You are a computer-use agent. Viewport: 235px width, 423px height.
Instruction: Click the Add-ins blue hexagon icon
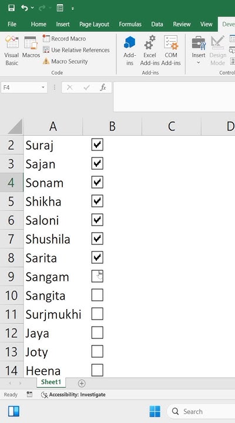tap(130, 43)
